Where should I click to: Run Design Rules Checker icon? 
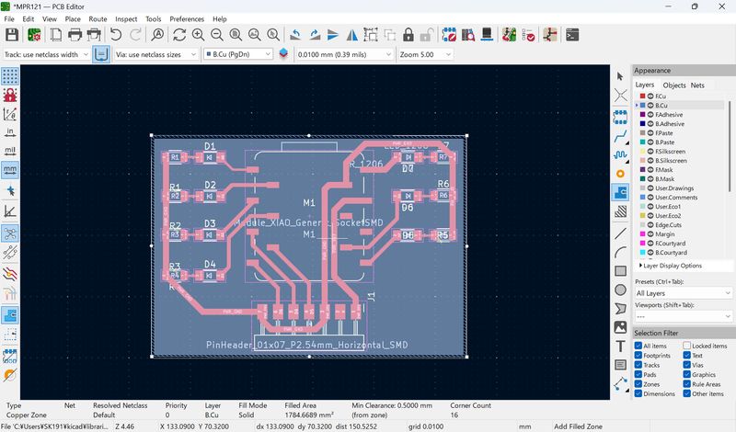coord(528,35)
